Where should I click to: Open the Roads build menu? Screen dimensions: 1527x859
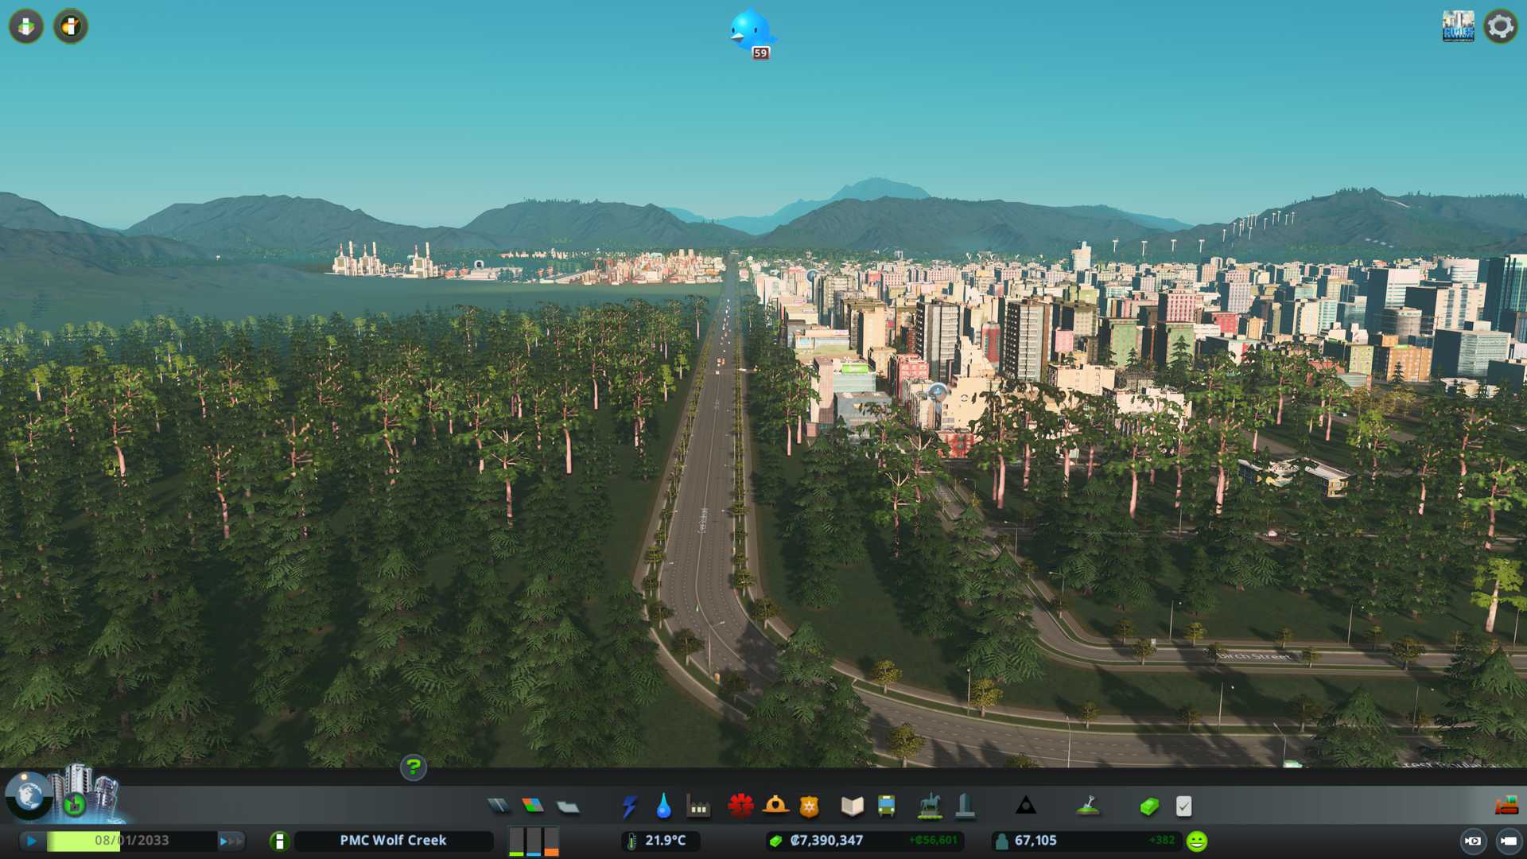coord(499,807)
